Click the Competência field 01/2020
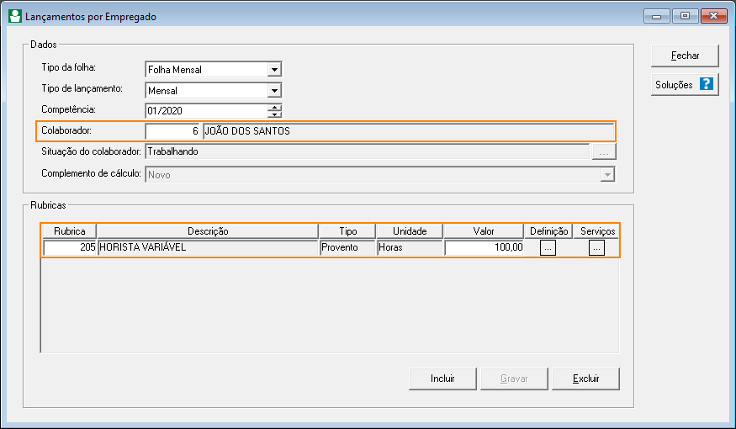Screen dimensions: 736x429 point(207,111)
